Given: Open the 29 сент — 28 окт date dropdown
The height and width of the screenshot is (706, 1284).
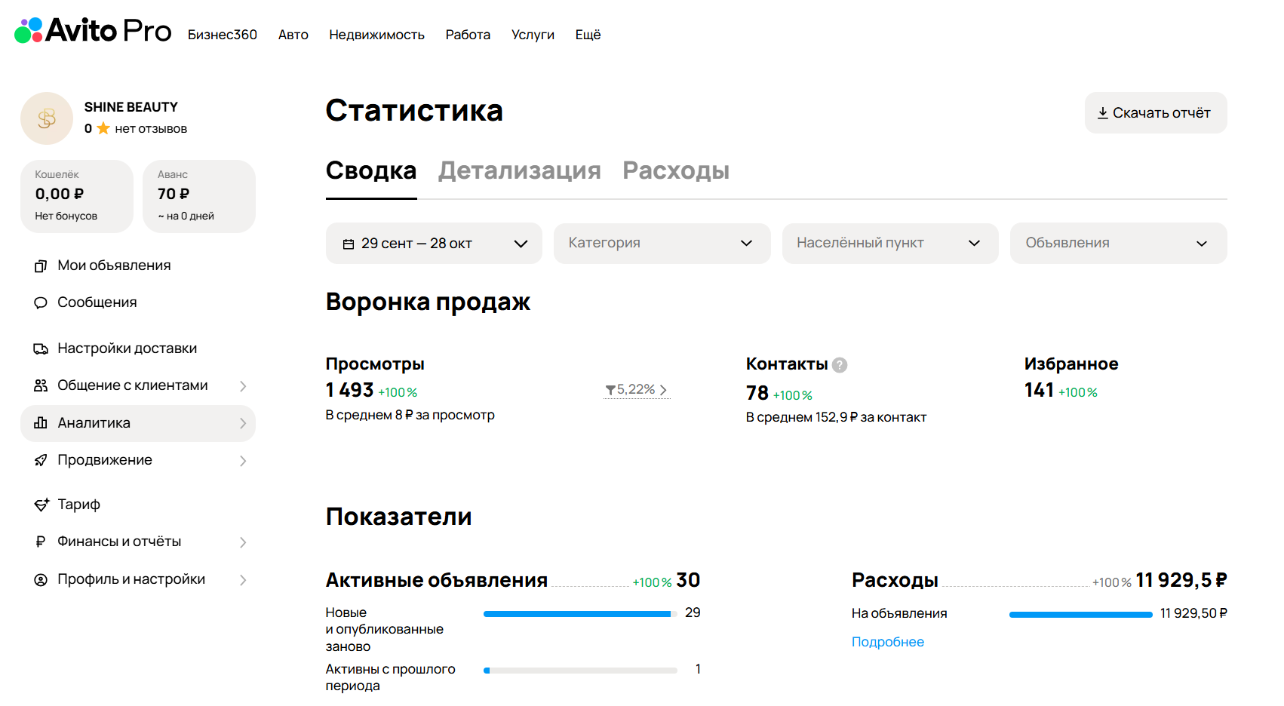Looking at the screenshot, I should pyautogui.click(x=434, y=243).
